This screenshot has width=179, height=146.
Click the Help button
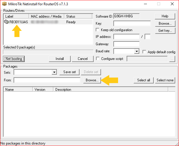[165, 16]
